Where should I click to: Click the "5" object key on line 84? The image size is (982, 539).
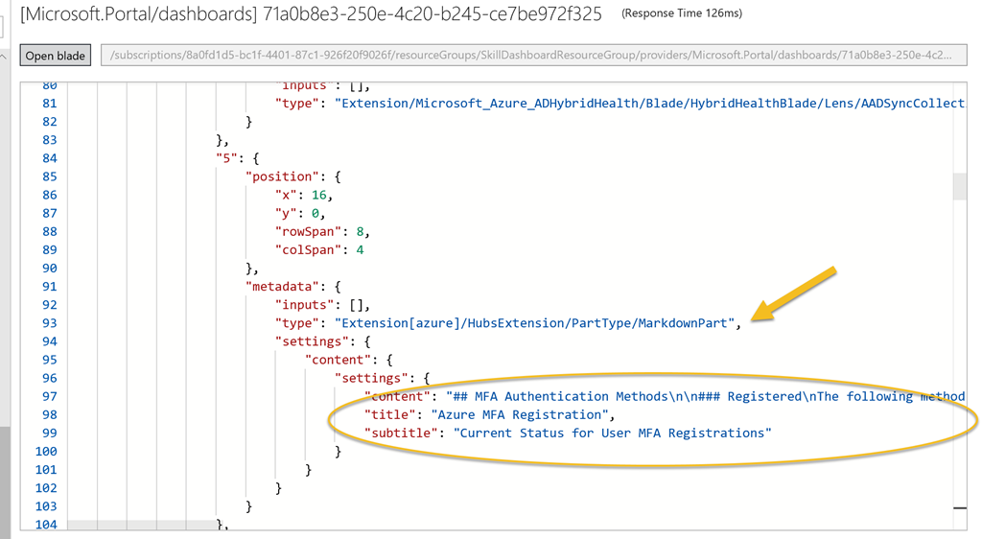(x=226, y=158)
